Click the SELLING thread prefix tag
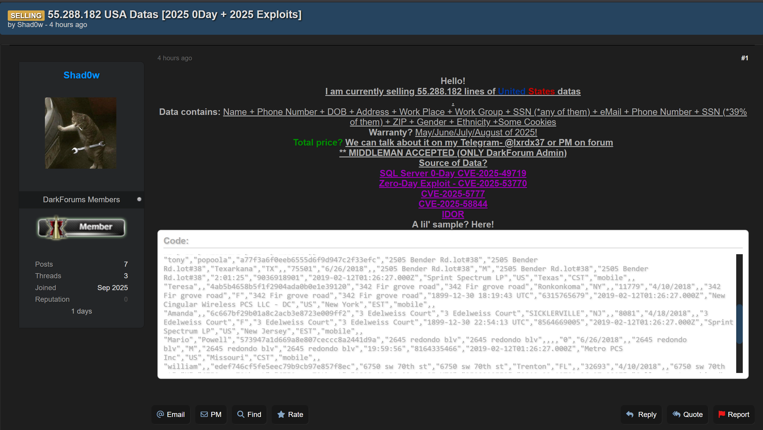The height and width of the screenshot is (430, 763). 26,15
